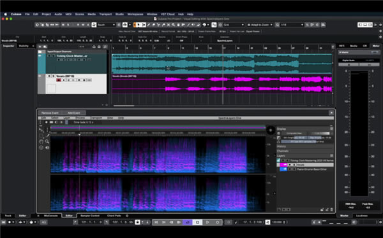This screenshot has height=238, width=383.
Task: Select the Split scissors tool
Action: pyautogui.click(x=158, y=25)
